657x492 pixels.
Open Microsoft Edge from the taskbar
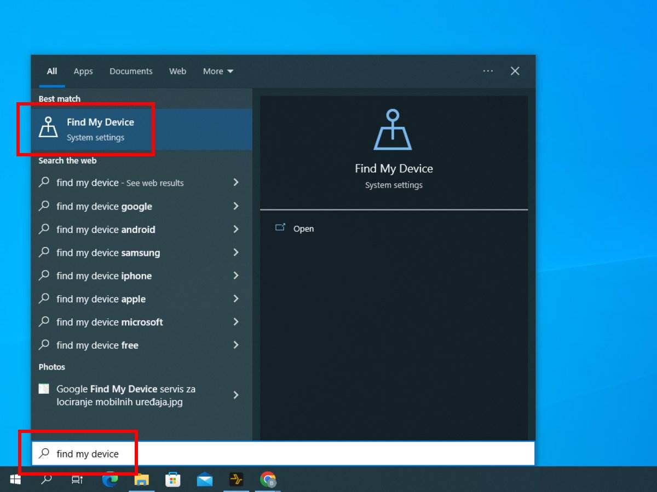(110, 479)
